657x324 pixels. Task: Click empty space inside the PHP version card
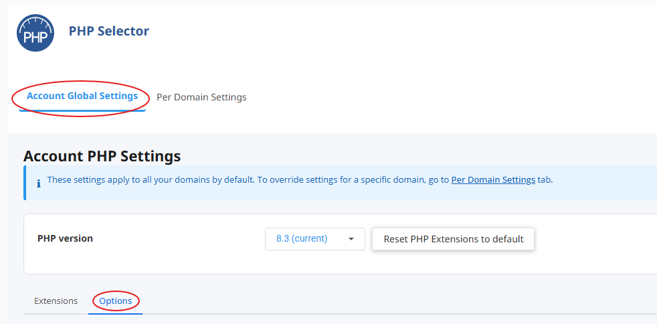coord(167,258)
